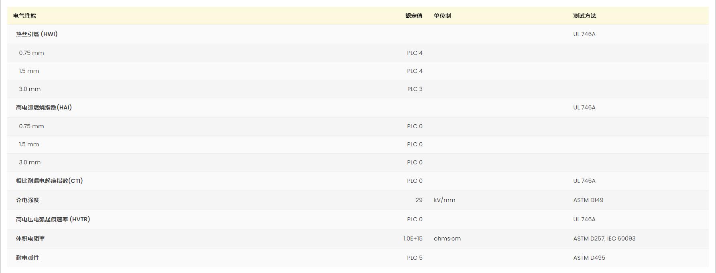Select the 单位制 column header
Screen dimensions: 716x273
tap(442, 16)
